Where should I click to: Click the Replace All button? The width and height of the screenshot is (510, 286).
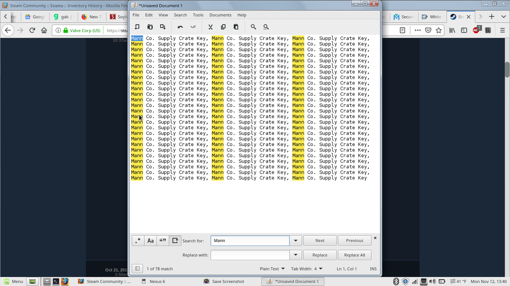[x=355, y=255]
